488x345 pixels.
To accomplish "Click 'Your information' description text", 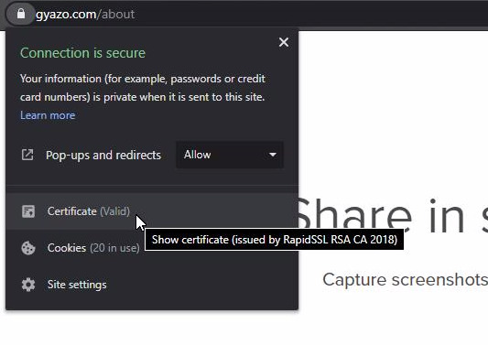I will tap(143, 88).
